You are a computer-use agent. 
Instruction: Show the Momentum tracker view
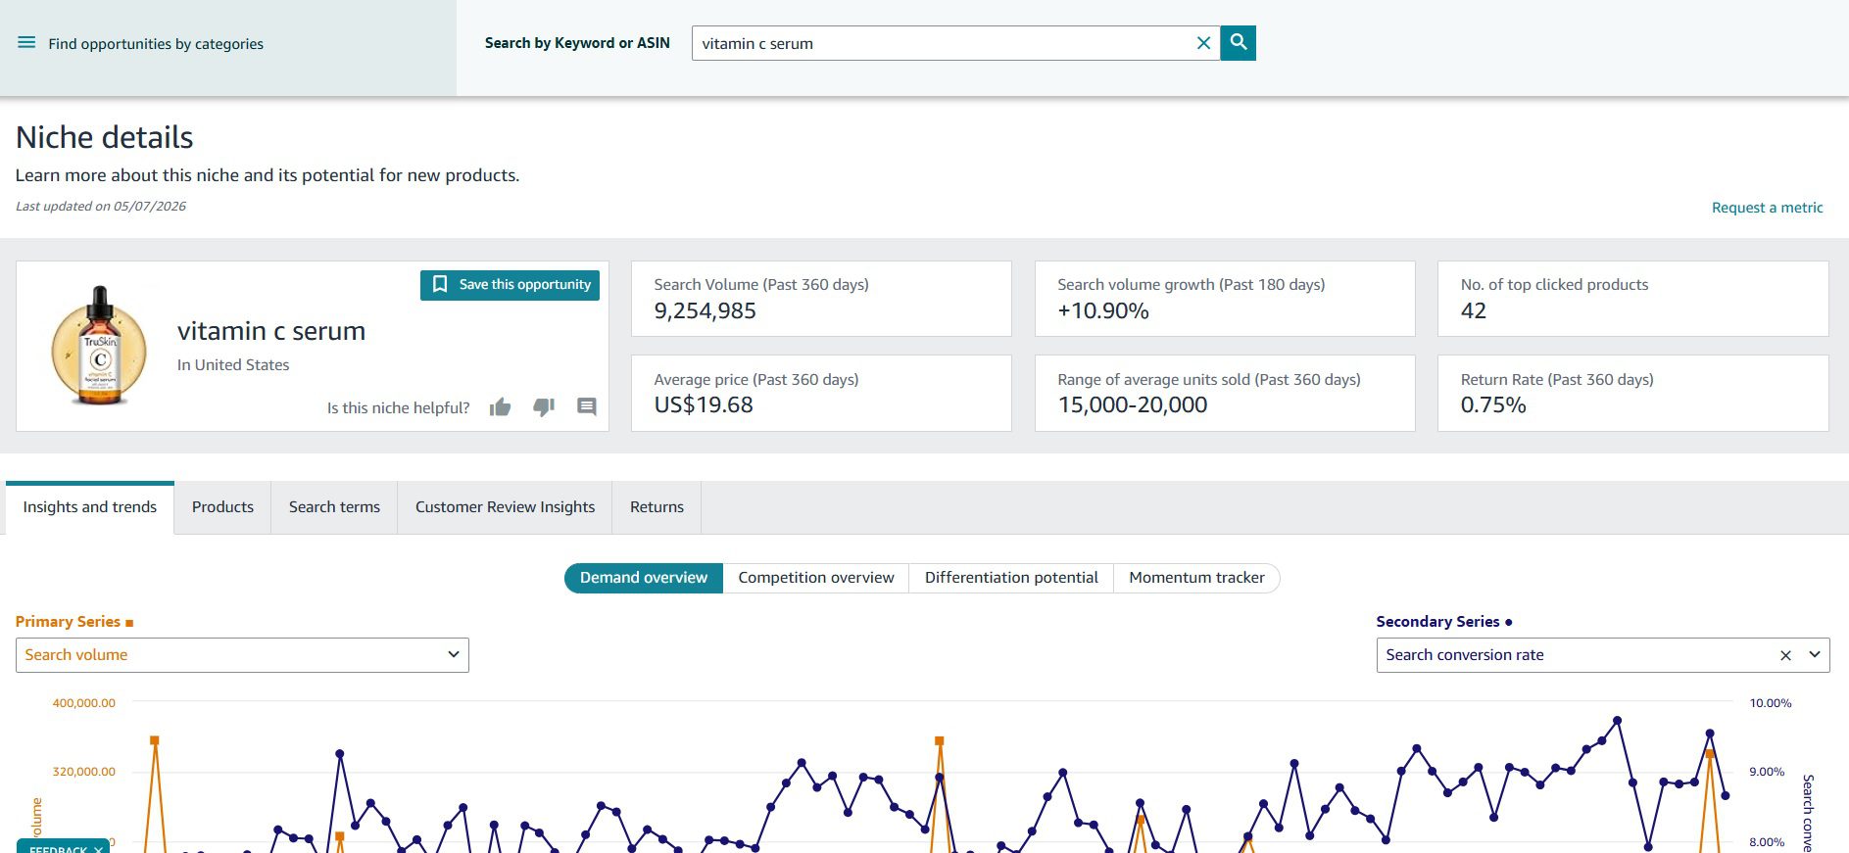pos(1196,578)
